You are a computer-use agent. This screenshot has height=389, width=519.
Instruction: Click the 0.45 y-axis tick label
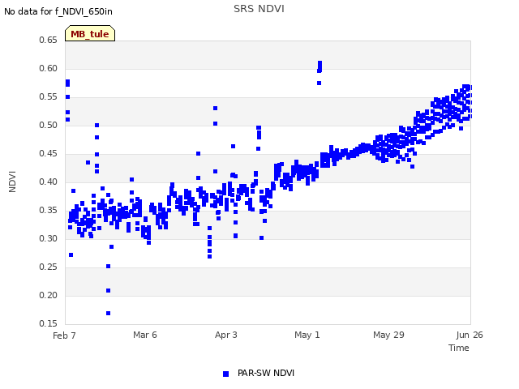coord(48,153)
